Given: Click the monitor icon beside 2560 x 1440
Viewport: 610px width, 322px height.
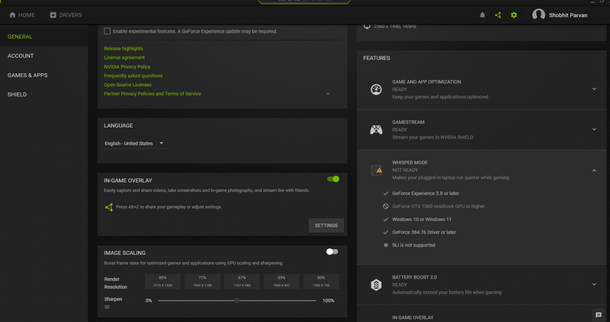Looking at the screenshot, I should coord(367,27).
